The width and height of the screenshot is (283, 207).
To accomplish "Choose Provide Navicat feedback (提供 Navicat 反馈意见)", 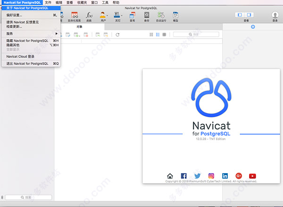I will [31, 22].
